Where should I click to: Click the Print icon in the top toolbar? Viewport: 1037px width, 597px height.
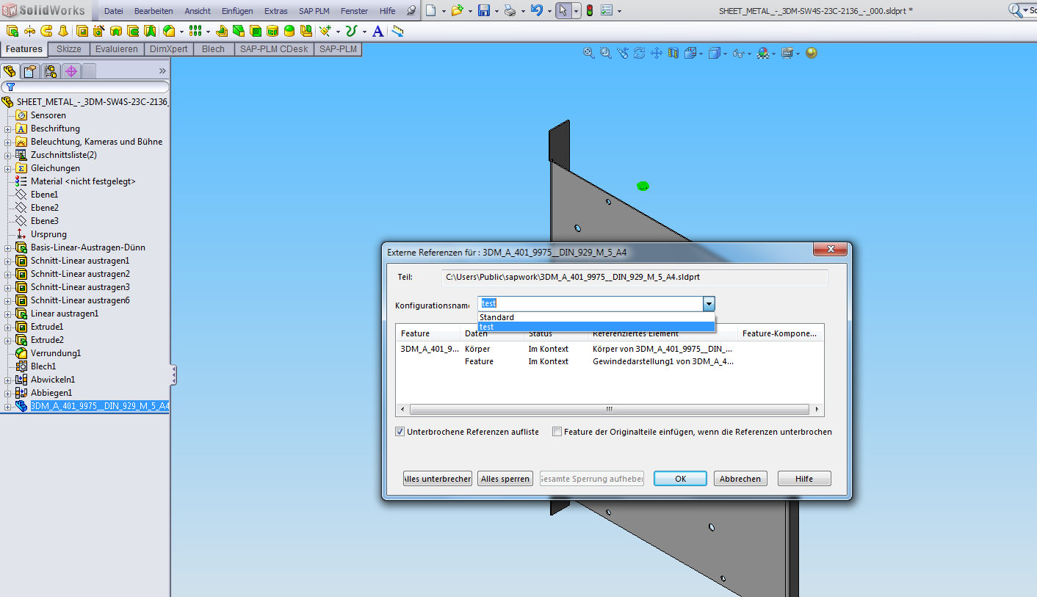click(x=510, y=11)
